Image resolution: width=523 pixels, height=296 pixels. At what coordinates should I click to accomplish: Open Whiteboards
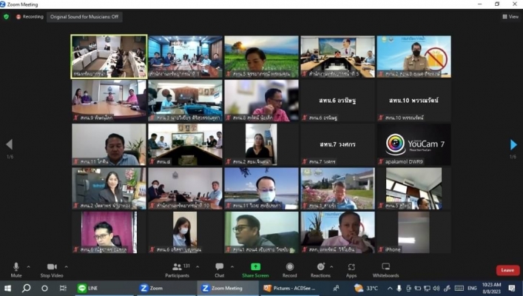click(x=386, y=270)
